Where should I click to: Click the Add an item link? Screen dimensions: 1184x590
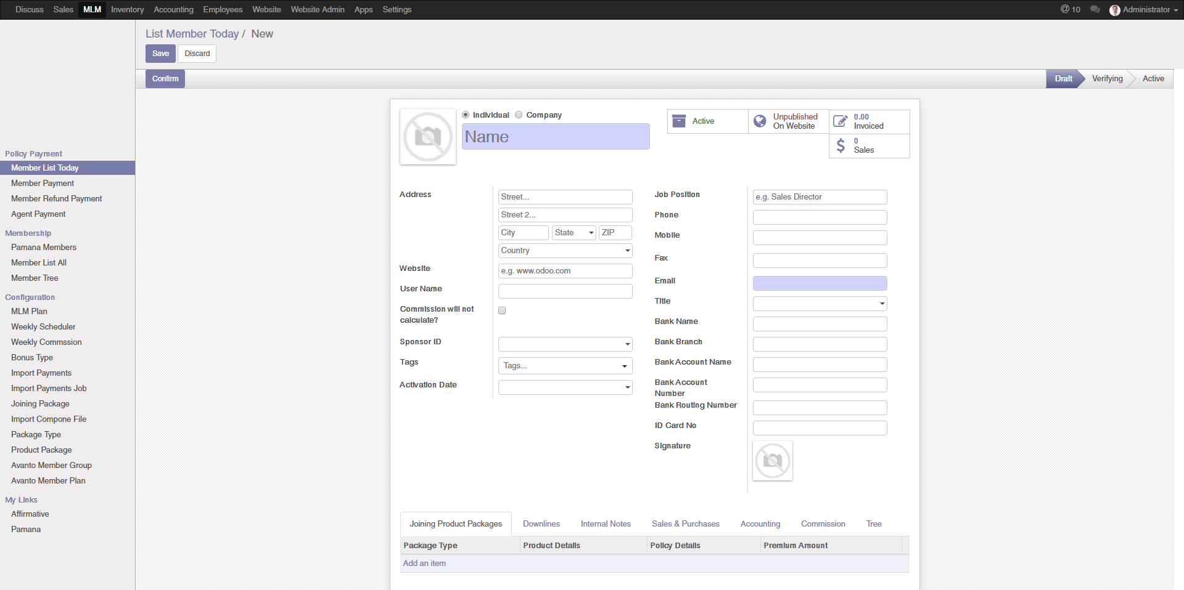tap(424, 564)
